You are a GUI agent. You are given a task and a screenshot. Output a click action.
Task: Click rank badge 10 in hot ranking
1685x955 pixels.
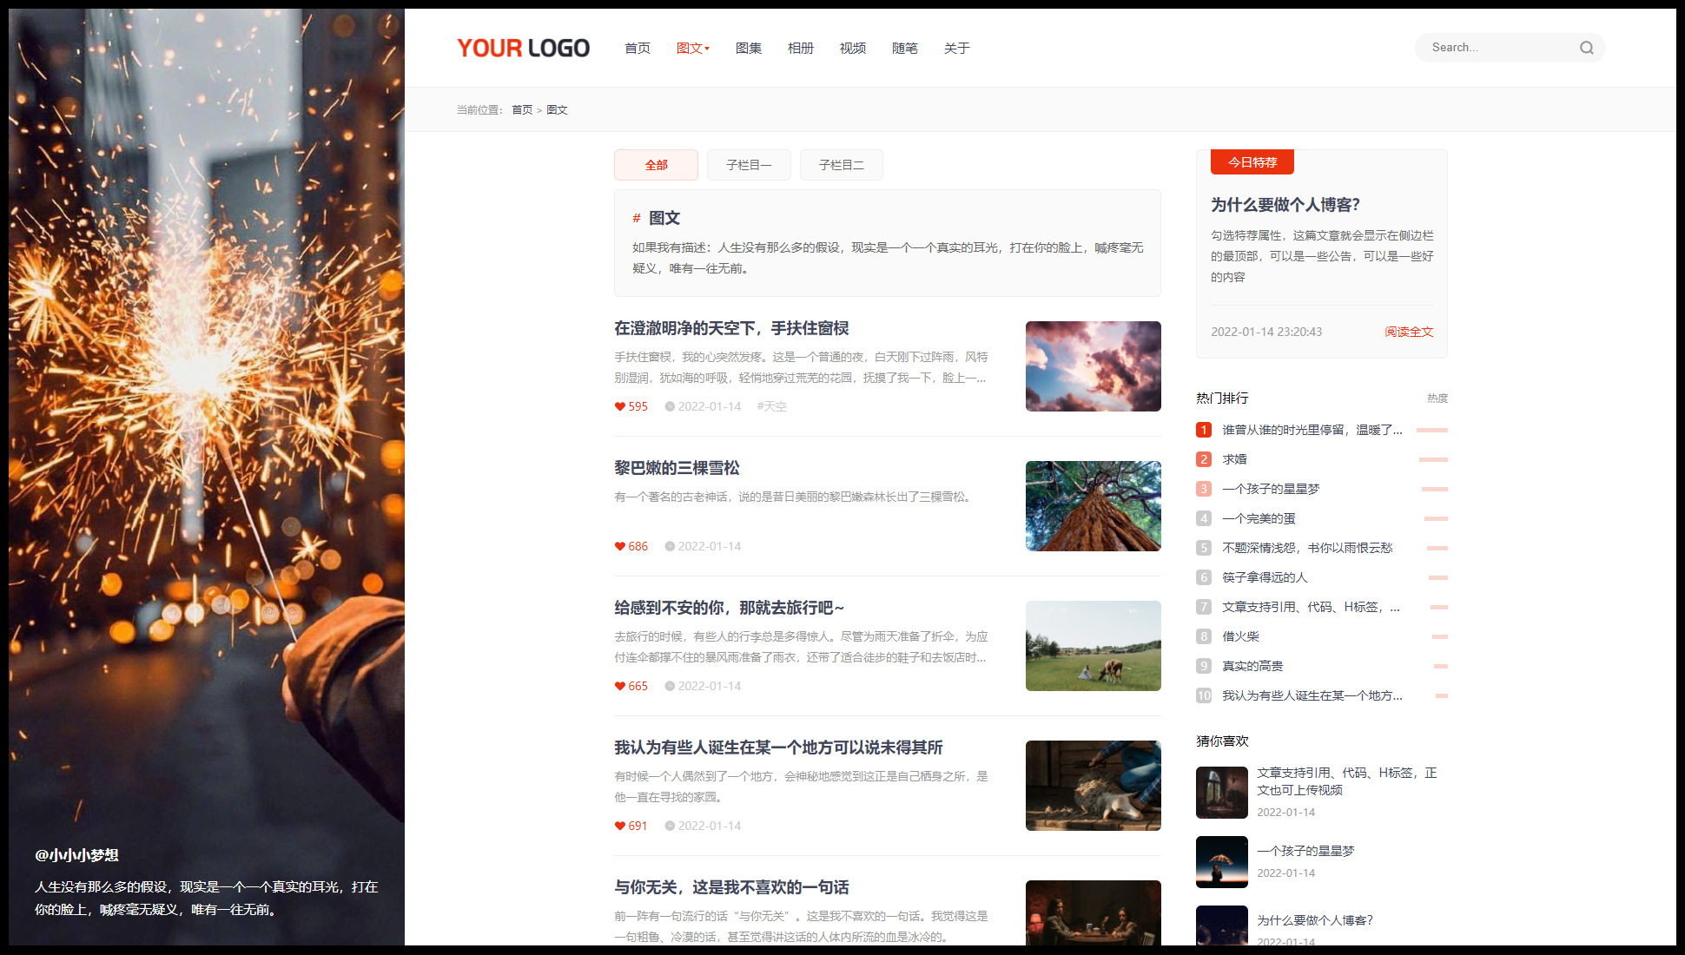[1204, 695]
